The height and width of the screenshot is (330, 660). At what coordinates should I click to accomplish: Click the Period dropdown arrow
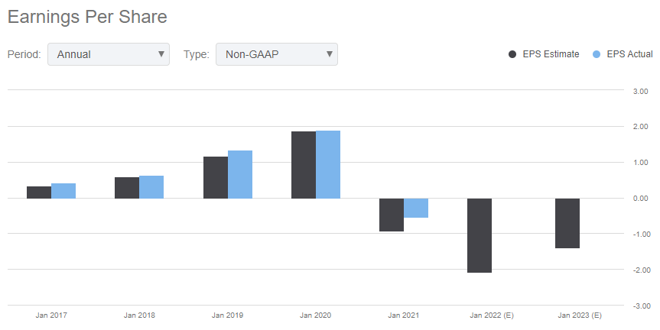161,54
